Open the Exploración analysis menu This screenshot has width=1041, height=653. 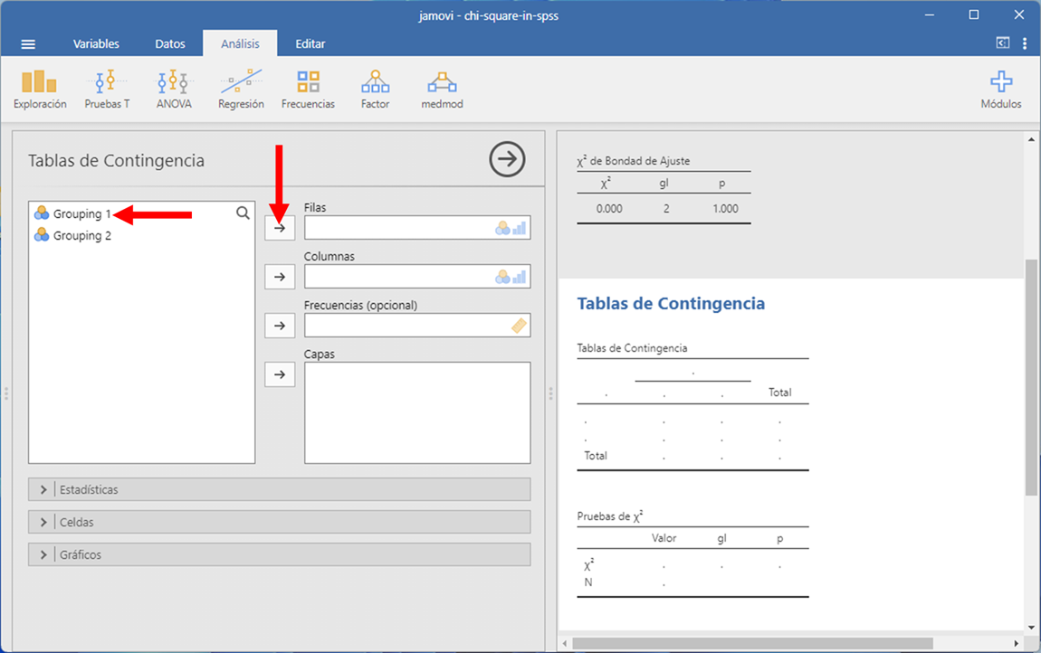click(40, 90)
